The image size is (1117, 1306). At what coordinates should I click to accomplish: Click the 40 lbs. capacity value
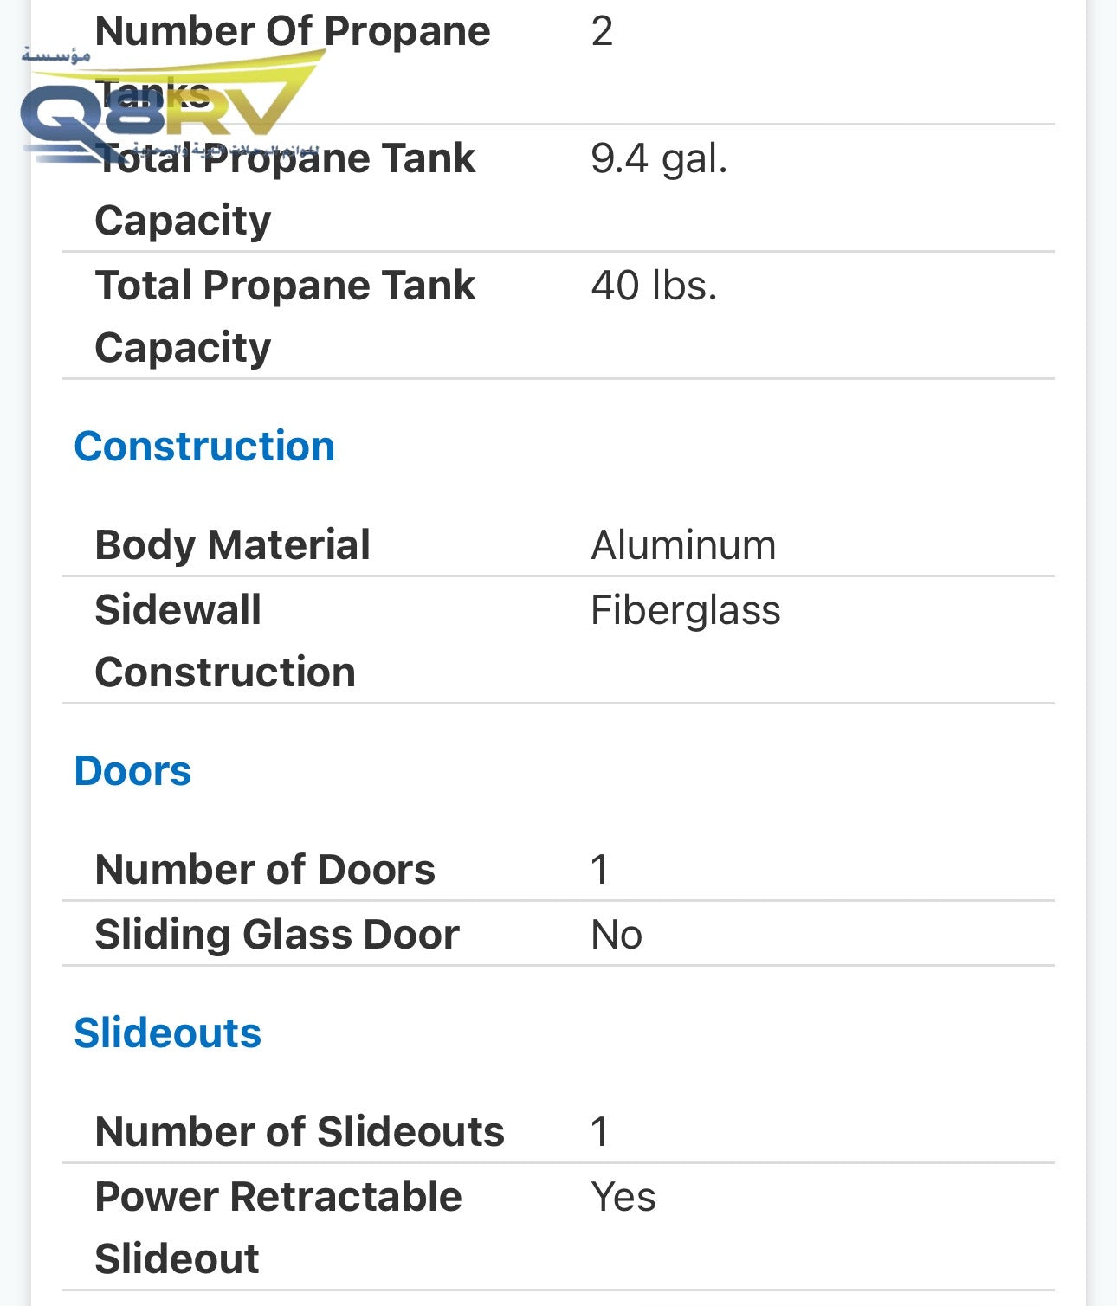coord(654,286)
